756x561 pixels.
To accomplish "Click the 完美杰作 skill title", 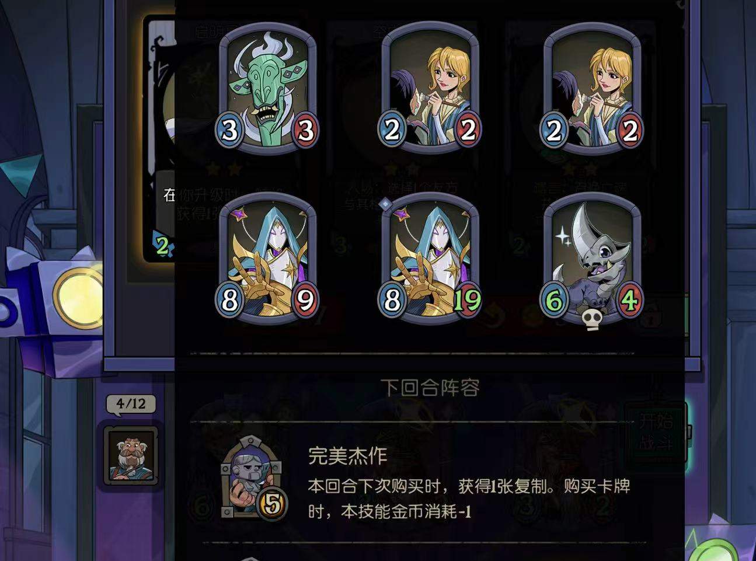I will pyautogui.click(x=348, y=455).
